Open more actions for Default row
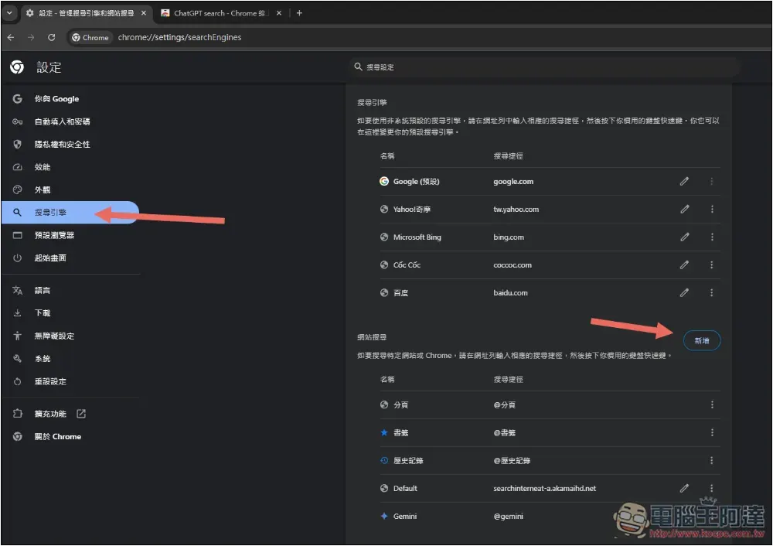Screen dimensions: 773x546 pyautogui.click(x=711, y=488)
